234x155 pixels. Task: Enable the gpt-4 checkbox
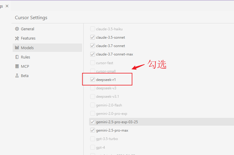93,147
